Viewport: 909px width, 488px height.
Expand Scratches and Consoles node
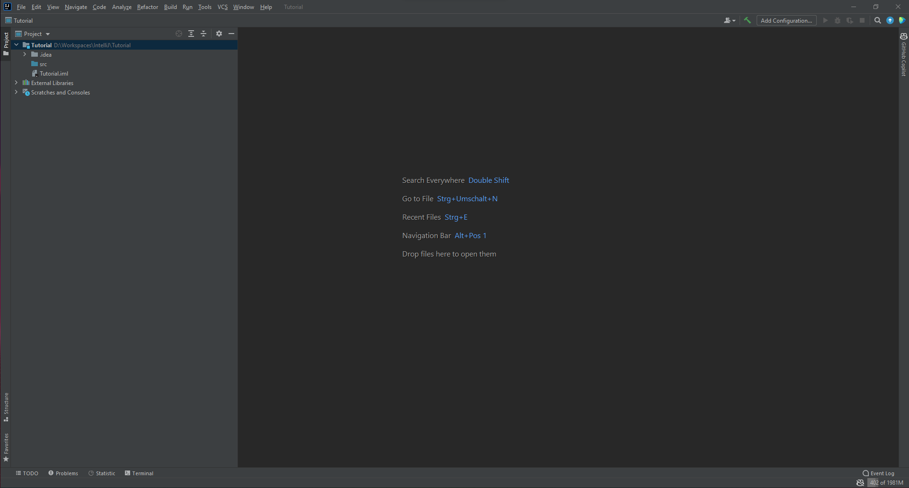tap(17, 92)
